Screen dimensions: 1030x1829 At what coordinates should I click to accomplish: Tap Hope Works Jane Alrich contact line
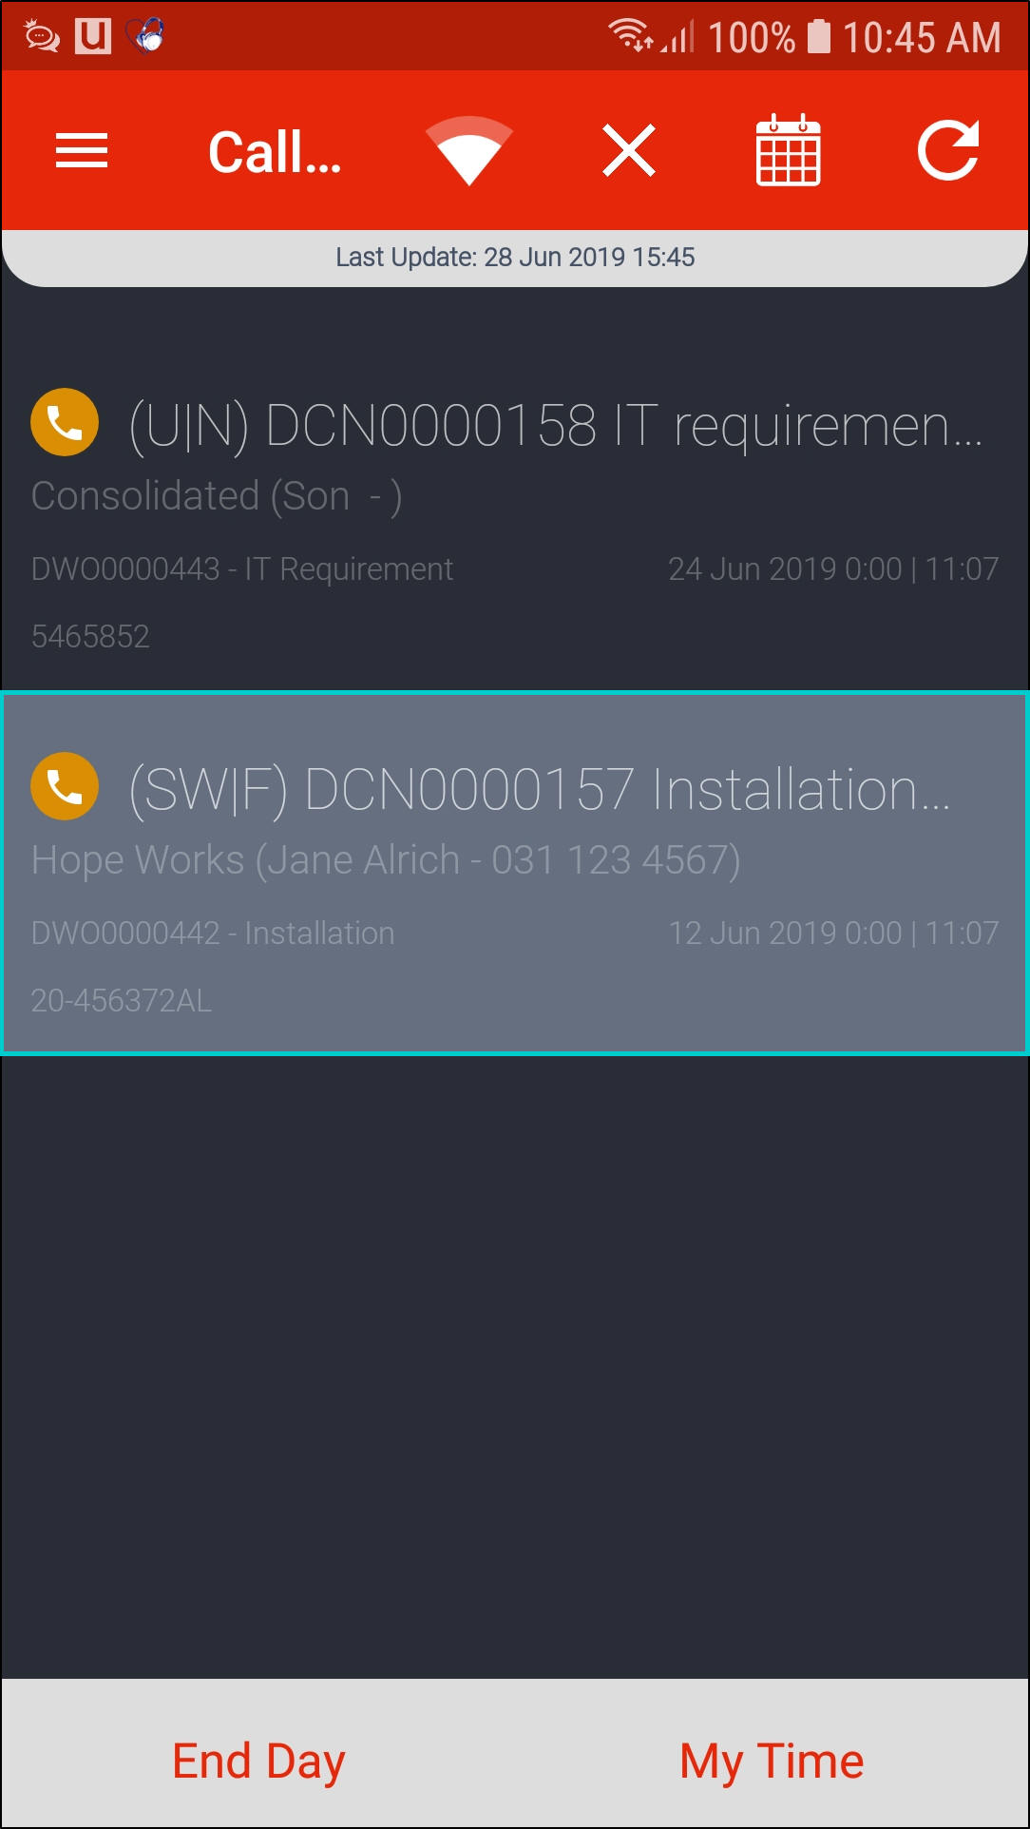(386, 859)
